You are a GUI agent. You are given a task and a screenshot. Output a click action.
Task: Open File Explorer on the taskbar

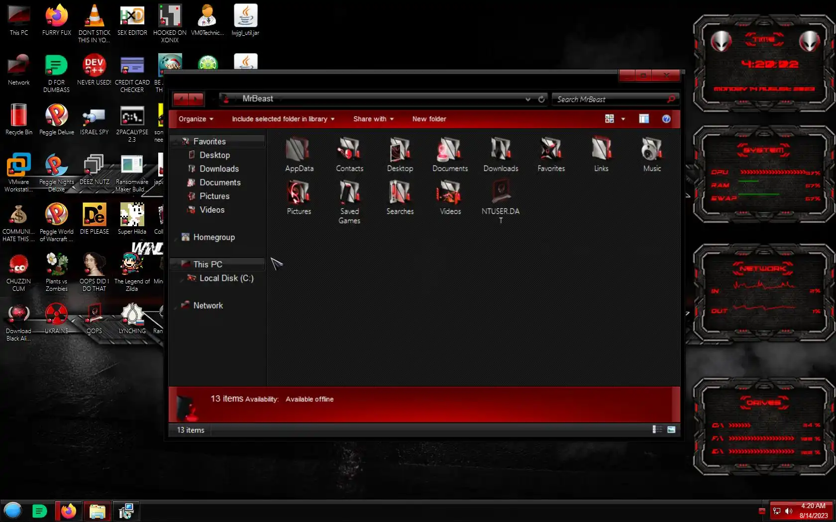tap(97, 511)
